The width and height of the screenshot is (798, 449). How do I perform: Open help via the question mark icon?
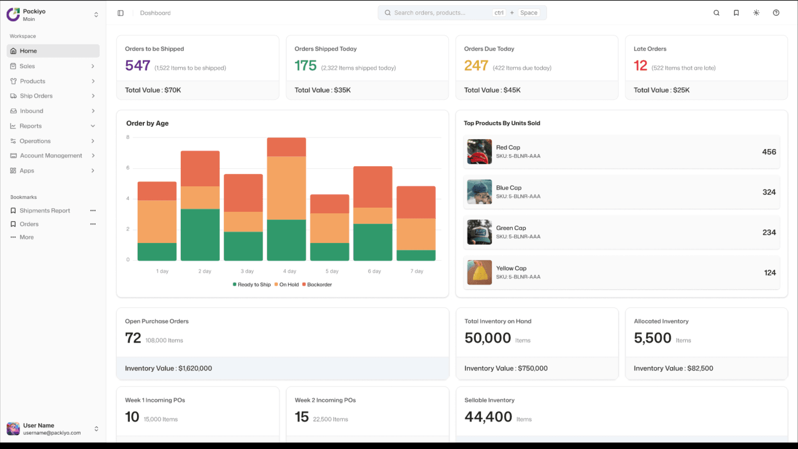coord(776,13)
